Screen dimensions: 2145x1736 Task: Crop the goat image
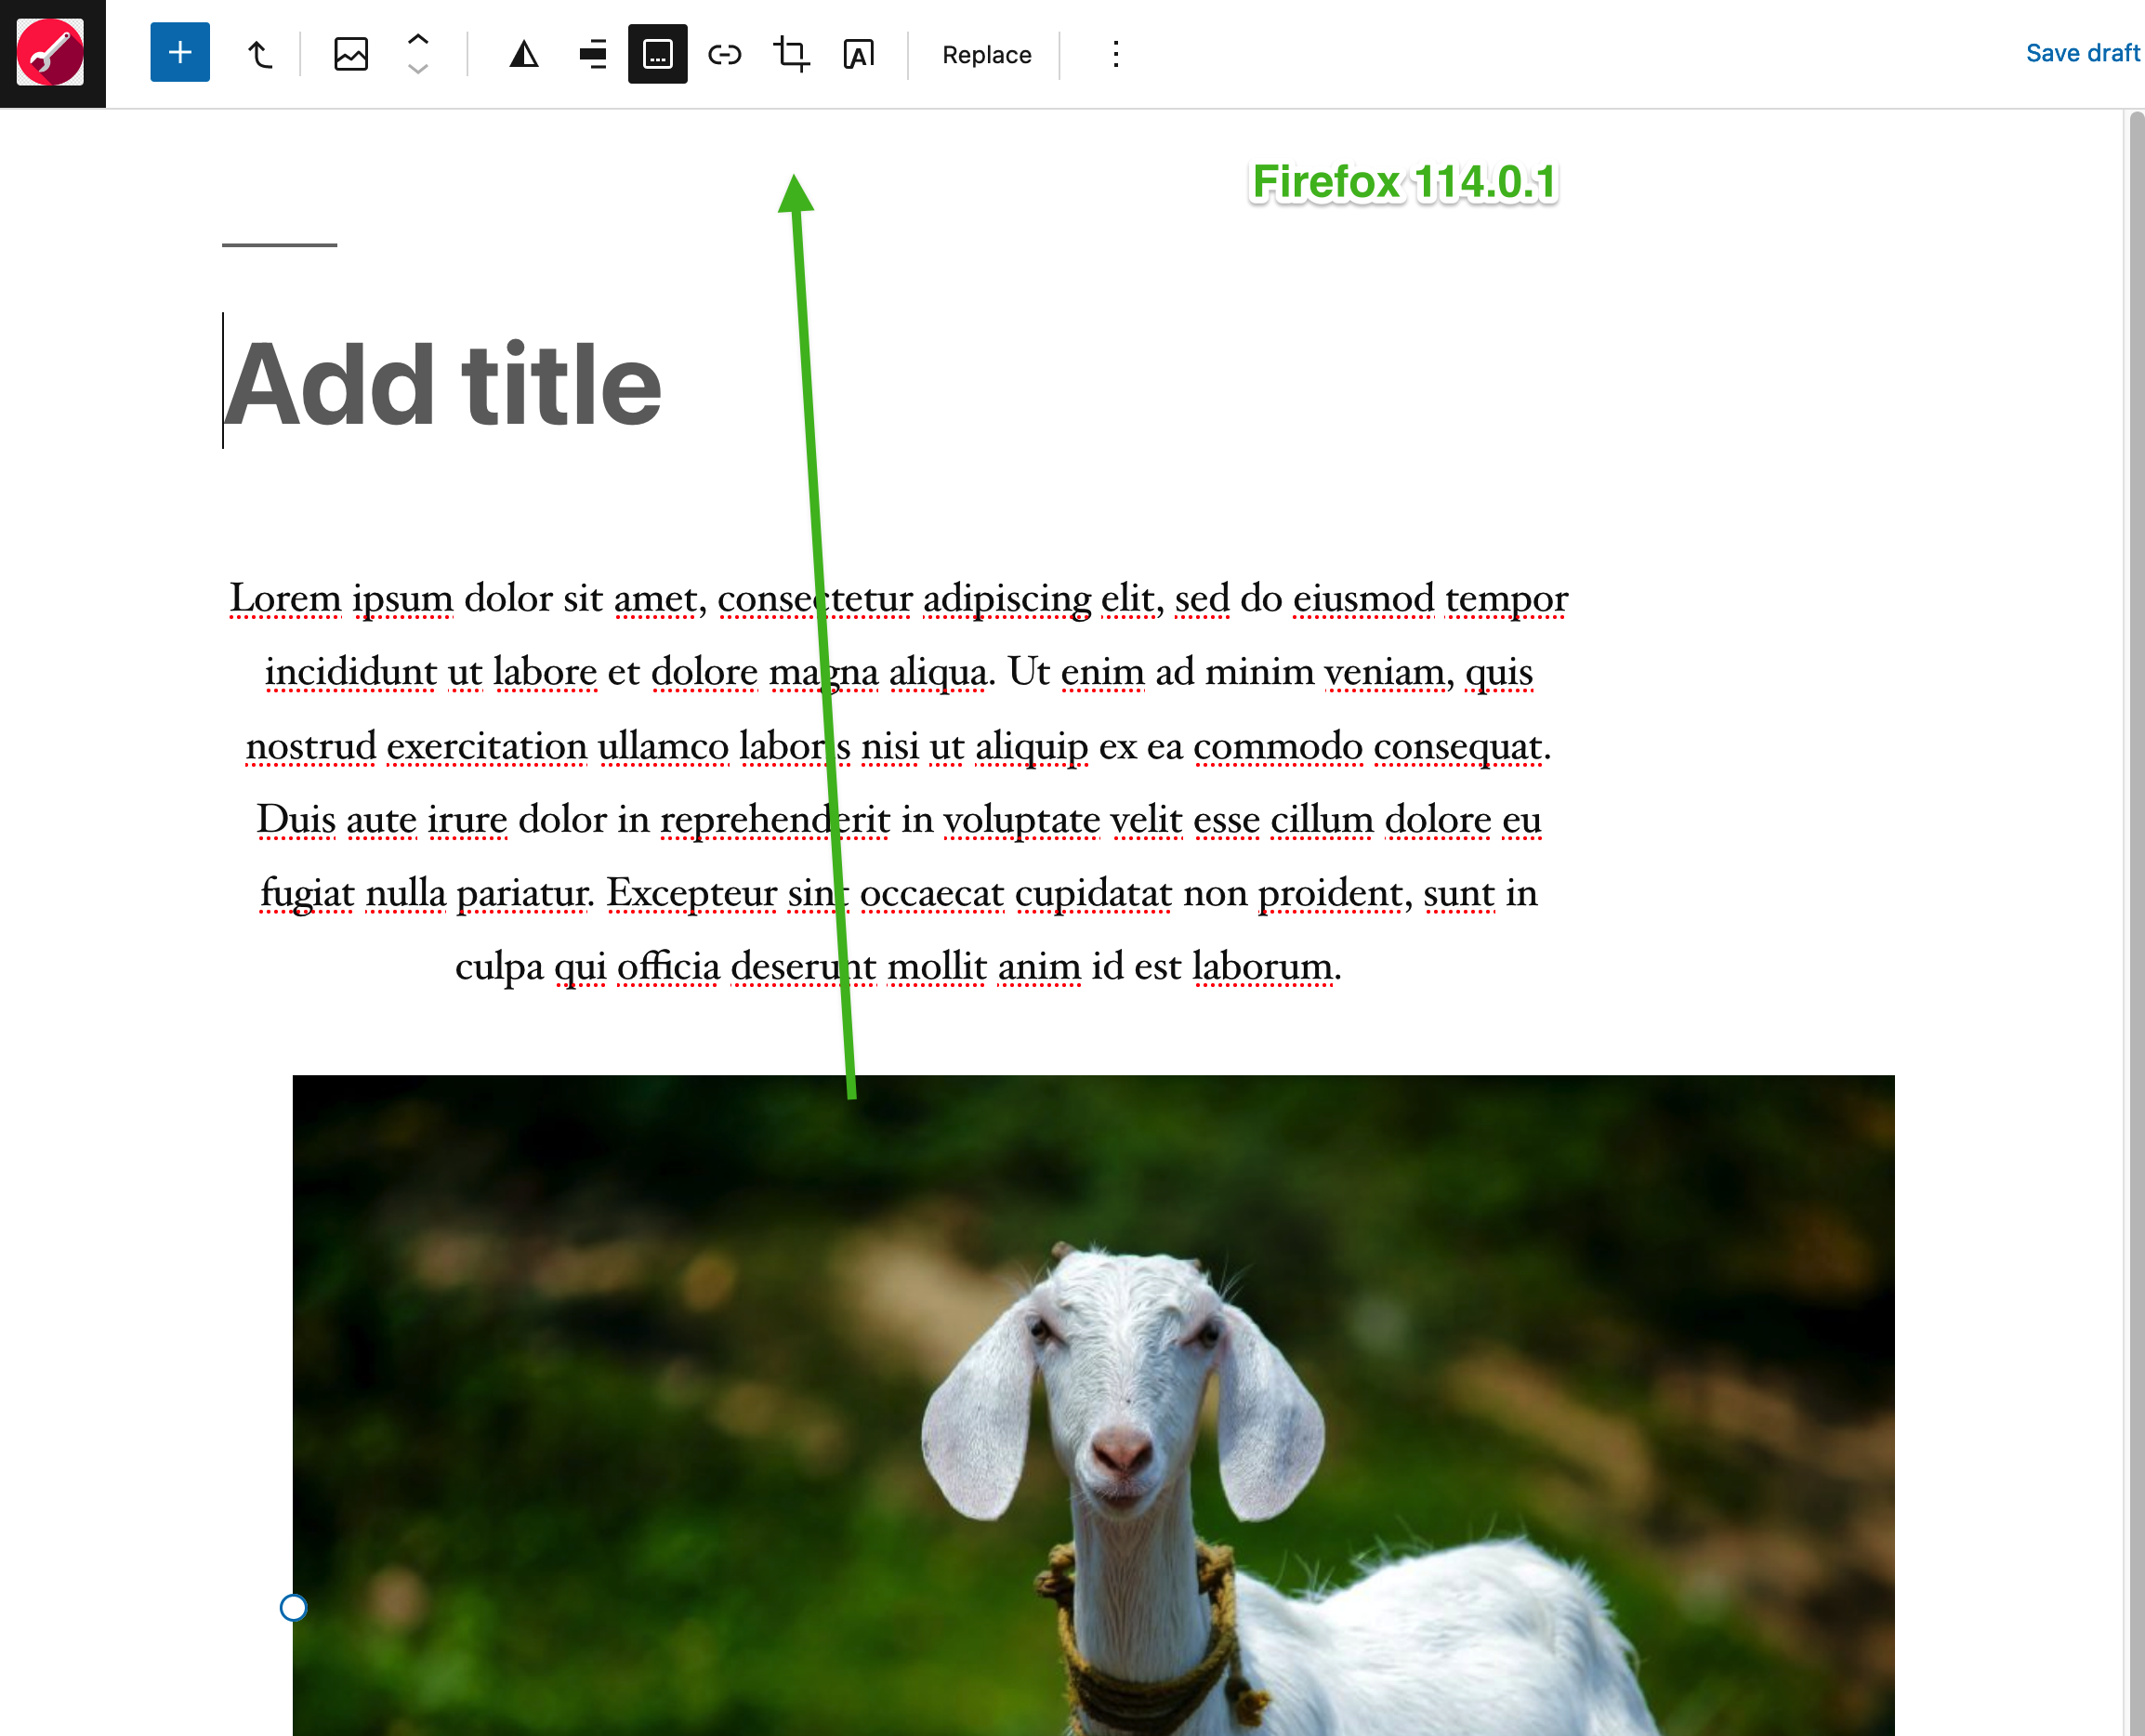point(790,55)
